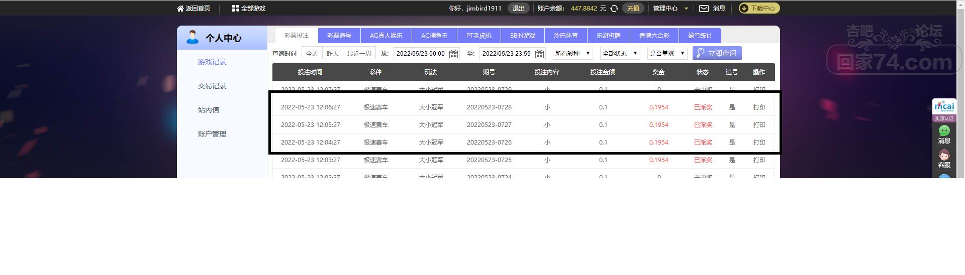Select the 最近一周 quick date filter
The image size is (965, 275).
pyautogui.click(x=359, y=53)
